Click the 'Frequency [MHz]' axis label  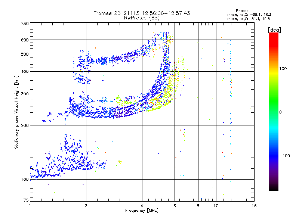(x=142, y=211)
